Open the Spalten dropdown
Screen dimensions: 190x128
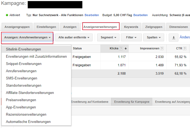(x=154, y=38)
